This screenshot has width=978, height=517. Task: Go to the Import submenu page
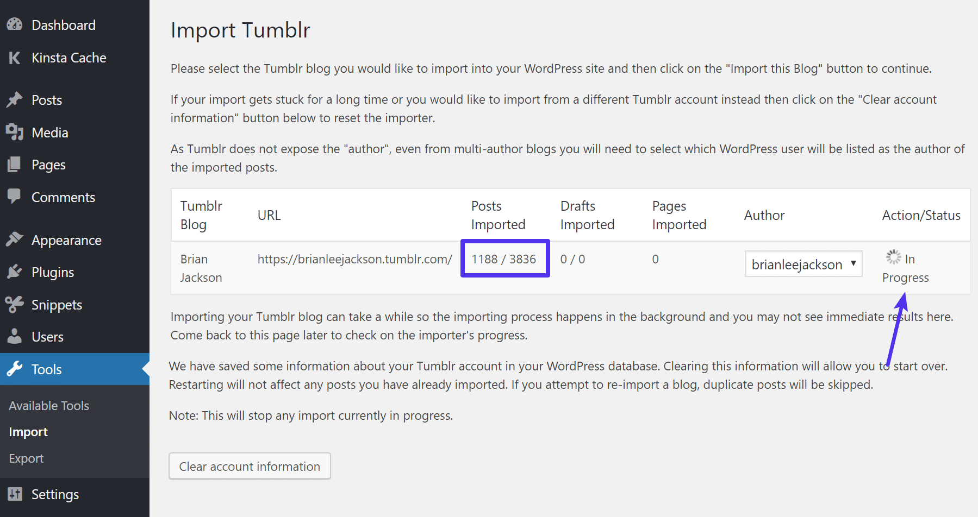point(28,432)
